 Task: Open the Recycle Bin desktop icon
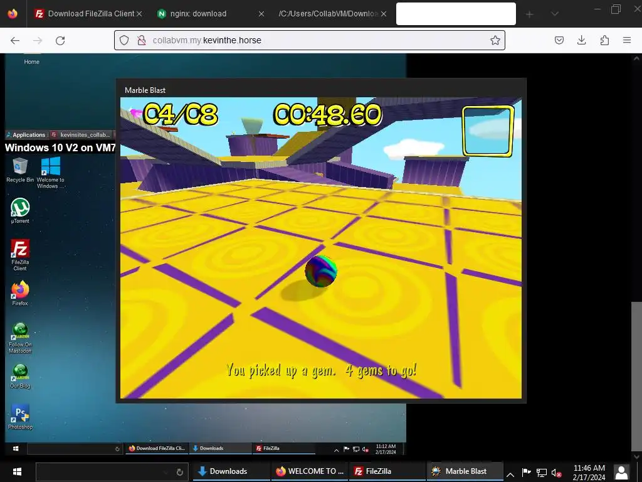[x=19, y=170]
